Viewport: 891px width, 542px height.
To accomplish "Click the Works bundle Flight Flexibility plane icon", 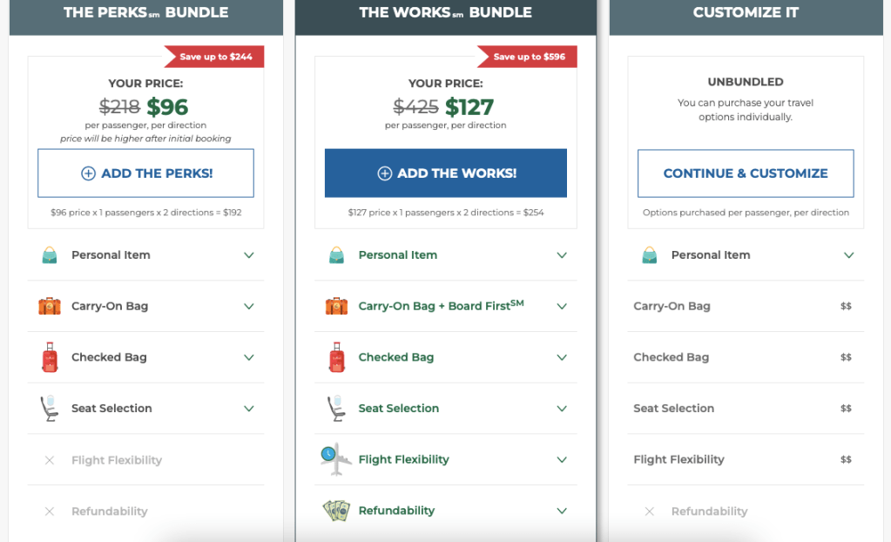I will point(335,459).
